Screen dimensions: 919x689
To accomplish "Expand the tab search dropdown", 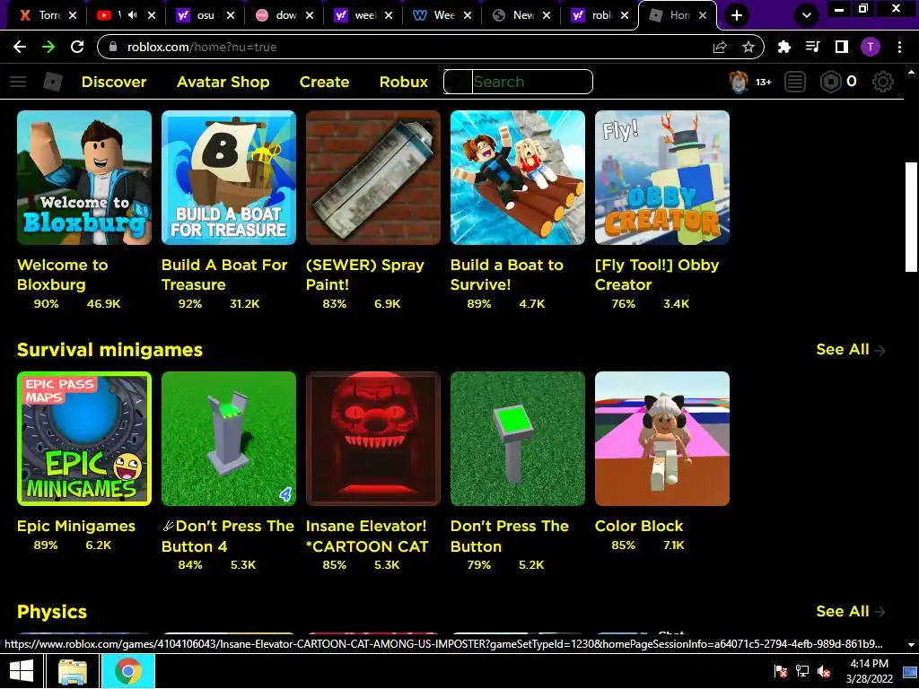I will coord(807,15).
